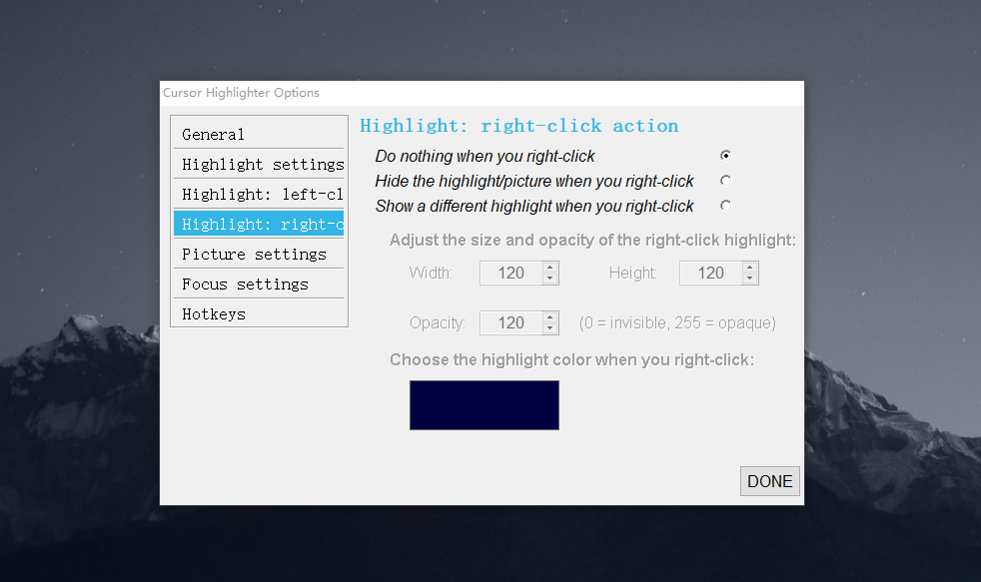Click the Width value field
This screenshot has height=582, width=981.
pyautogui.click(x=511, y=274)
